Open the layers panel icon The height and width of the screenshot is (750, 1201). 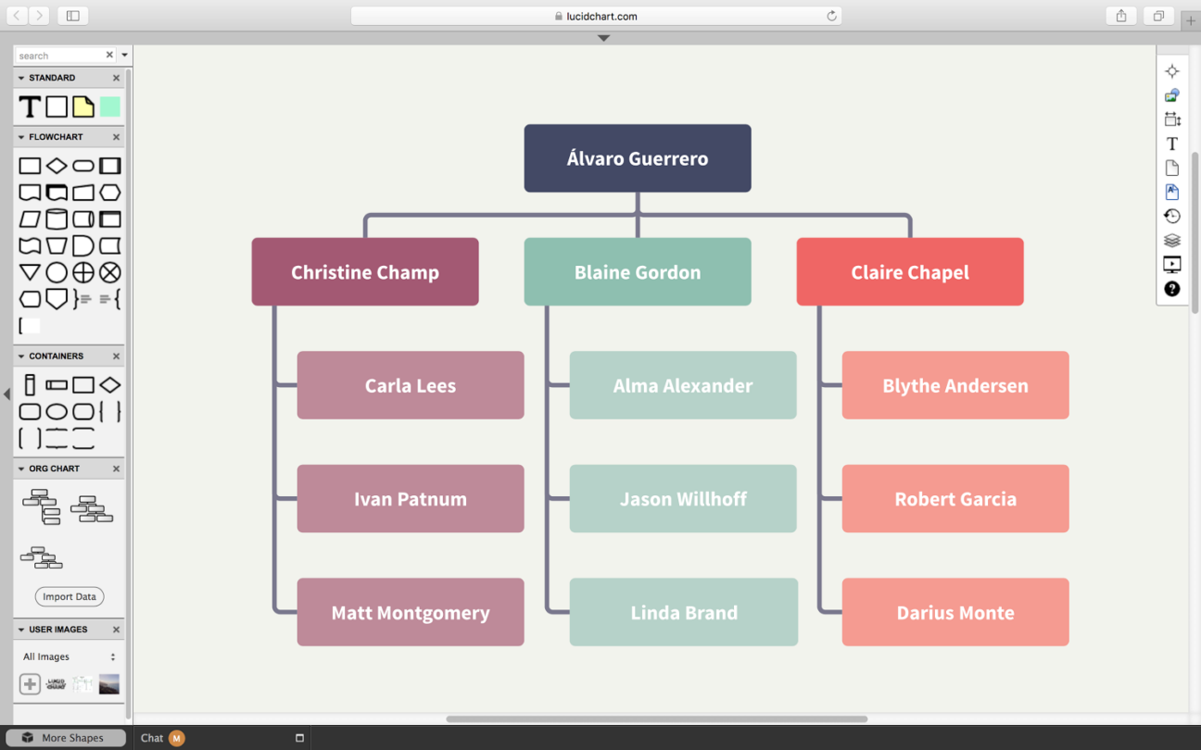1172,241
